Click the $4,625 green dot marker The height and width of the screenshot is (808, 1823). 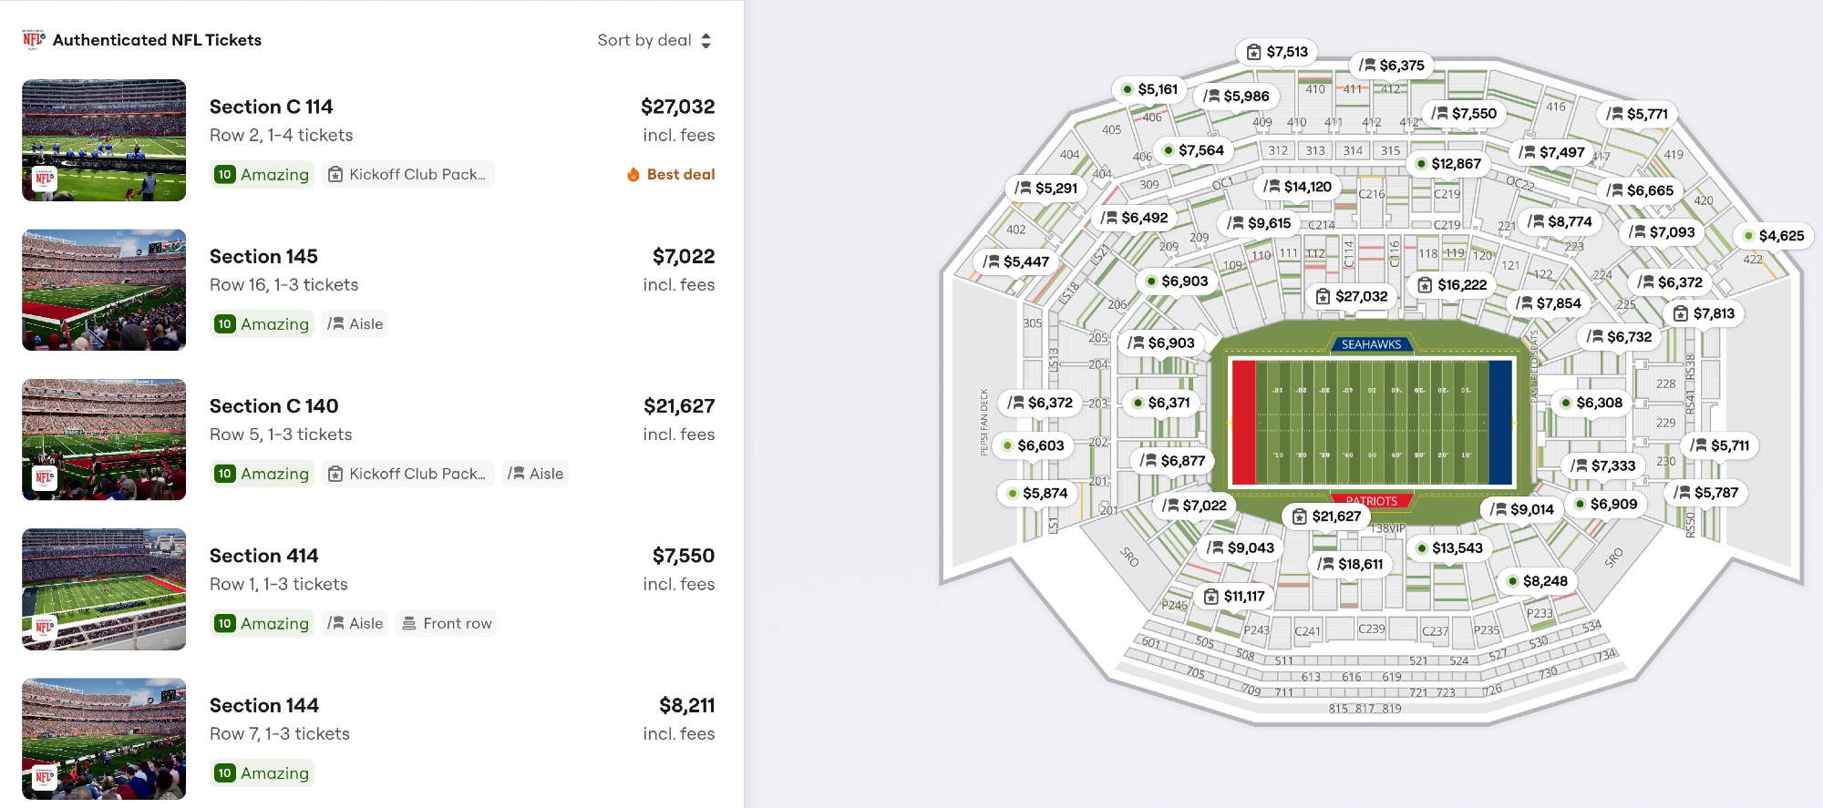coord(1772,236)
